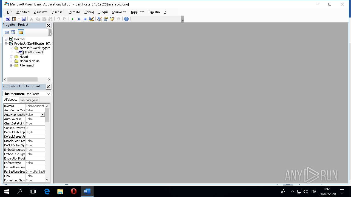The height and width of the screenshot is (197, 351).
Task: Open the Visualizza menu
Action: [40, 12]
